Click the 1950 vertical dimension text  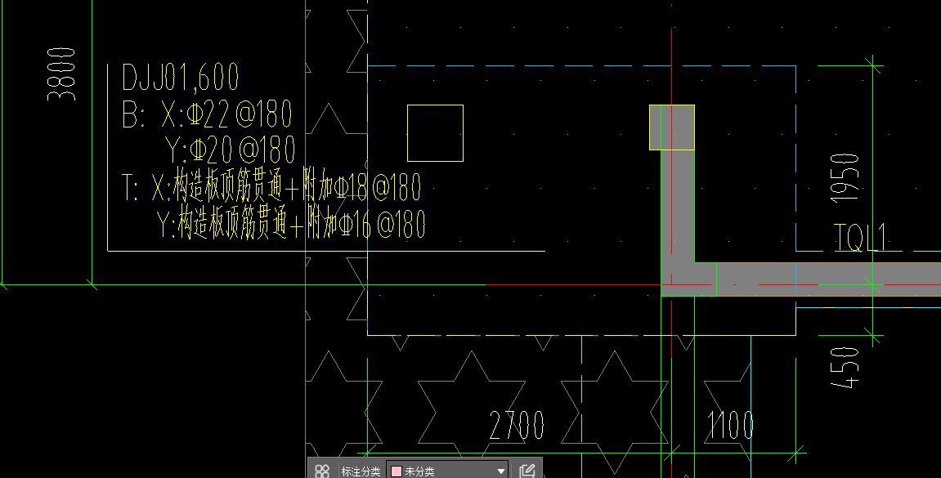click(x=845, y=177)
